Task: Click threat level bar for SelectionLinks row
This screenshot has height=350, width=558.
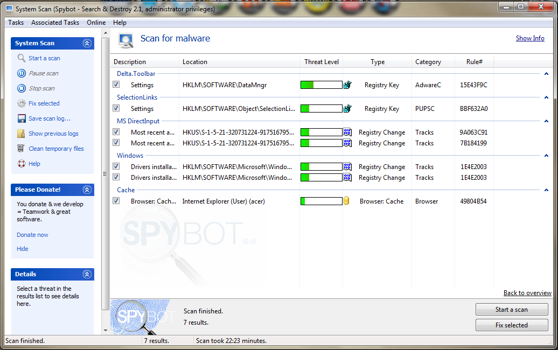Action: click(x=322, y=108)
